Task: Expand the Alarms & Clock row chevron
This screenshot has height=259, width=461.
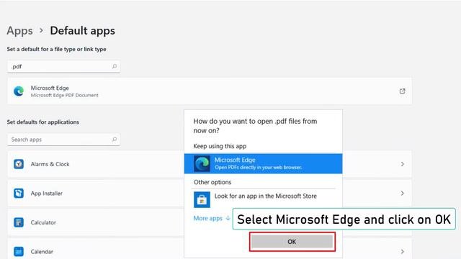Action: tap(402, 164)
